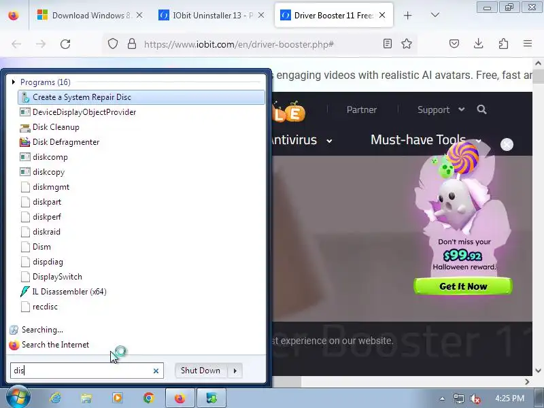This screenshot has width=544, height=408.
Task: Open the Shut Down options arrow
Action: click(x=235, y=371)
